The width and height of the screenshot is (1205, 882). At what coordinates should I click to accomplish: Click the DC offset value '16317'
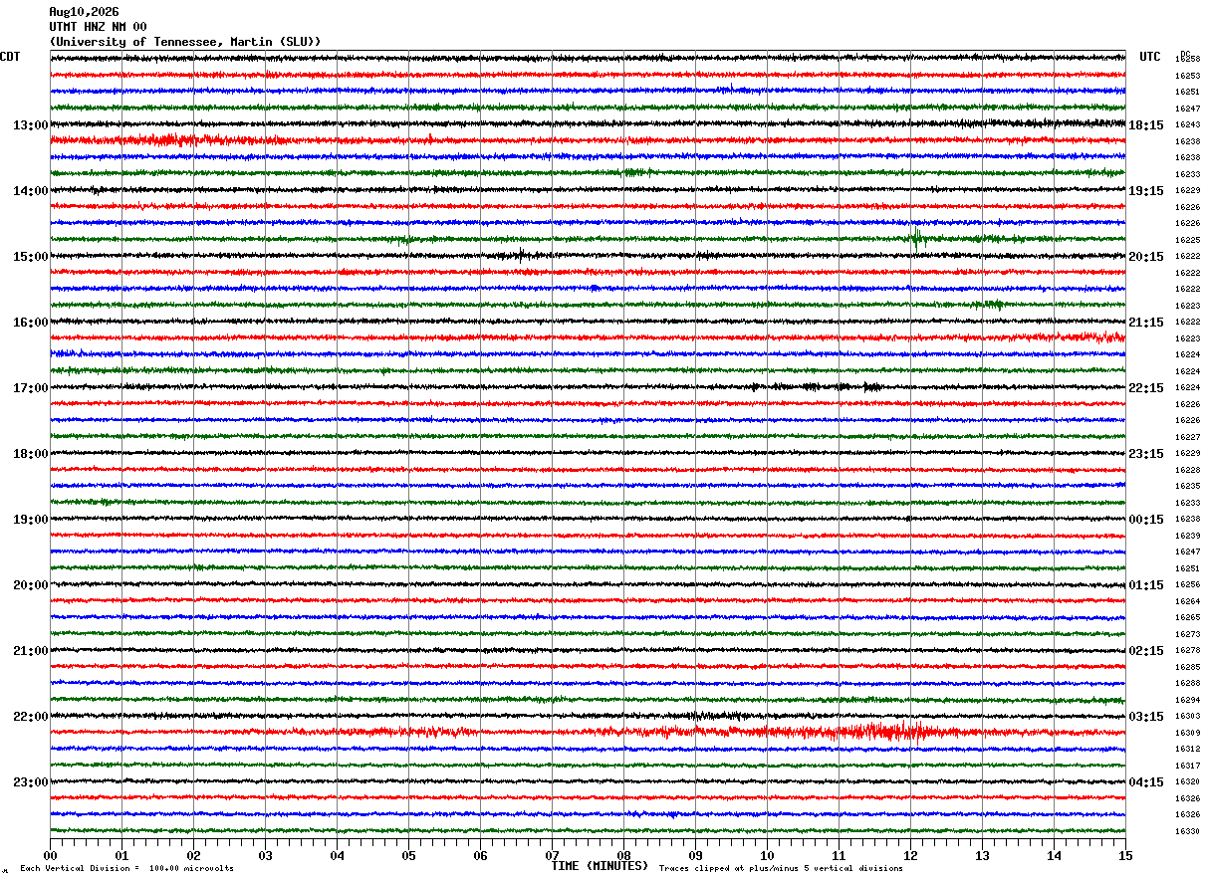tap(1187, 766)
